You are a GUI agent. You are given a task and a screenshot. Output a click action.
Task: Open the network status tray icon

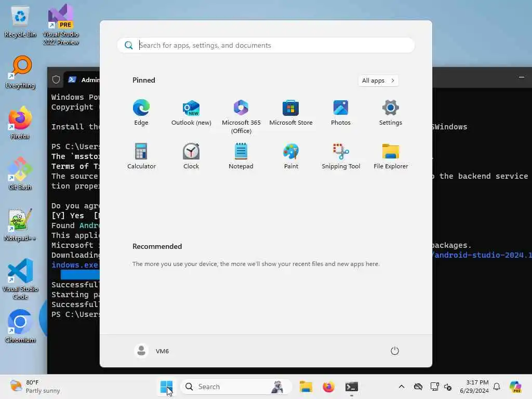434,387
